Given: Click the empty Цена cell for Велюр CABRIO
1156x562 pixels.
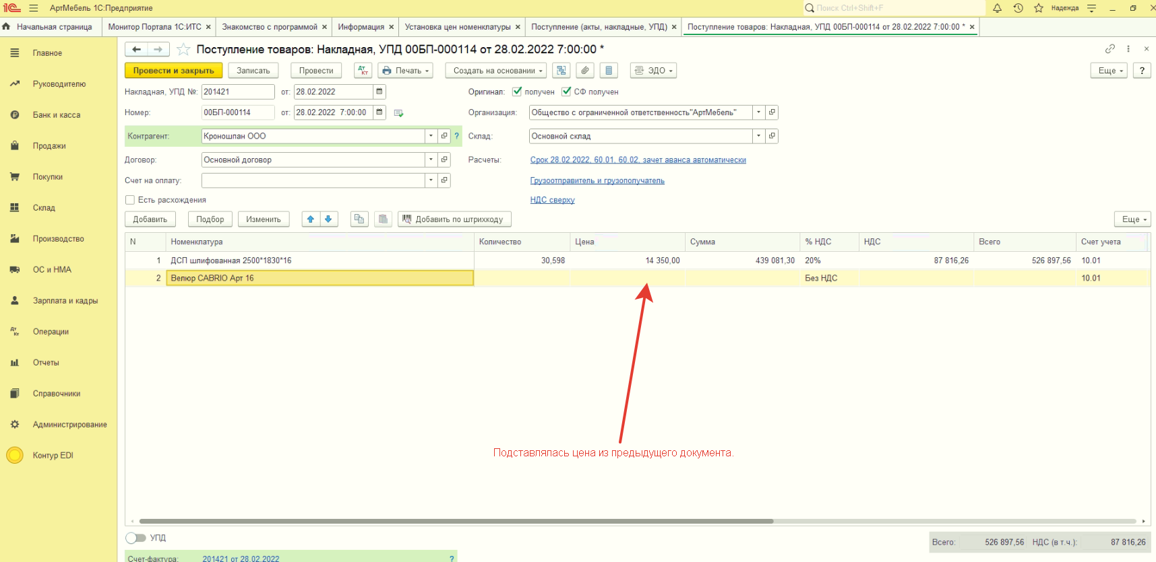Looking at the screenshot, I should pos(627,278).
